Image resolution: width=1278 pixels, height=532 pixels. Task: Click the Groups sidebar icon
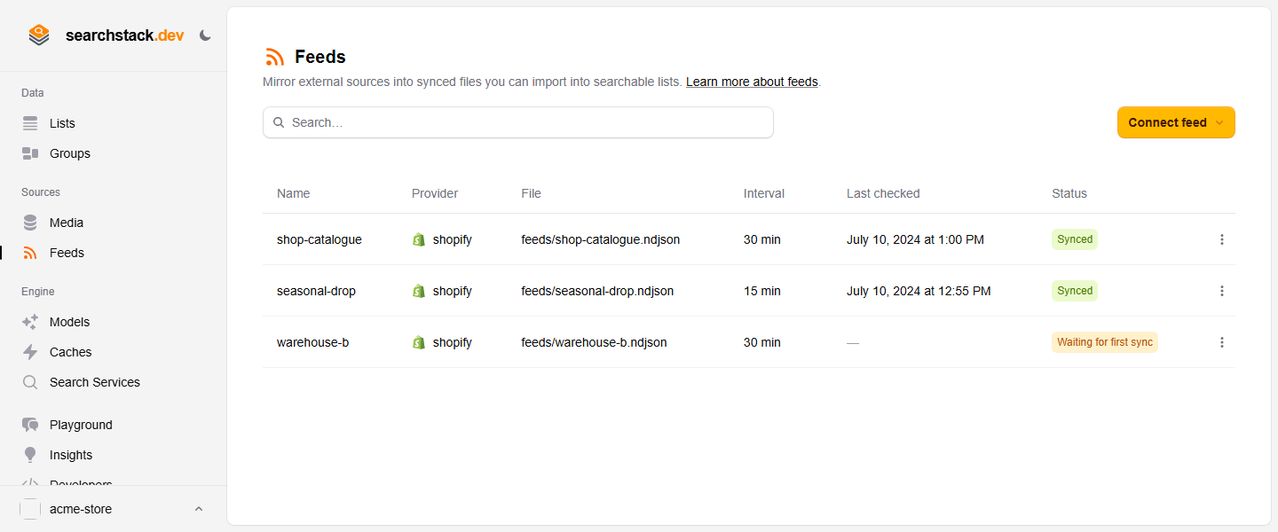pos(30,153)
